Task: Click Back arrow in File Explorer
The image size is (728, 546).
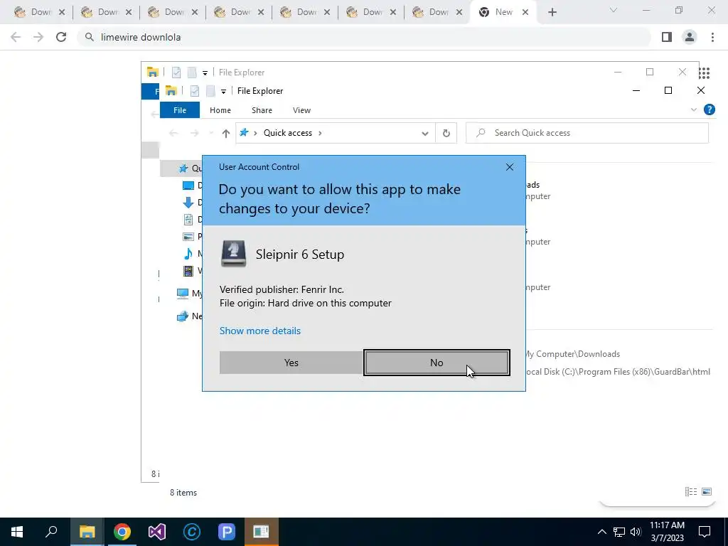Action: (x=173, y=133)
